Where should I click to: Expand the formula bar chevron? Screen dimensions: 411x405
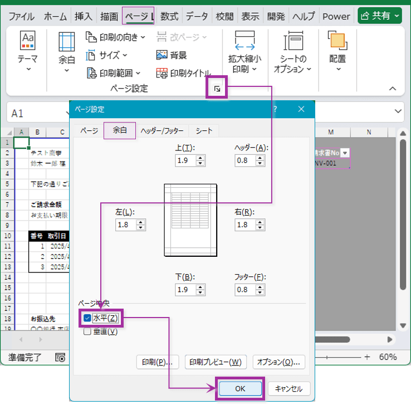(x=398, y=111)
